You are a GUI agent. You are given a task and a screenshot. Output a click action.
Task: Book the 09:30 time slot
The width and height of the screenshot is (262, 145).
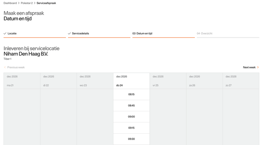pos(131,139)
